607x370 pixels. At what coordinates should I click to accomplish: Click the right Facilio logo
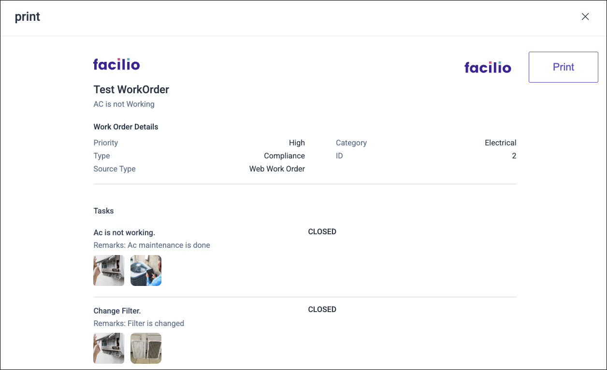pos(488,67)
